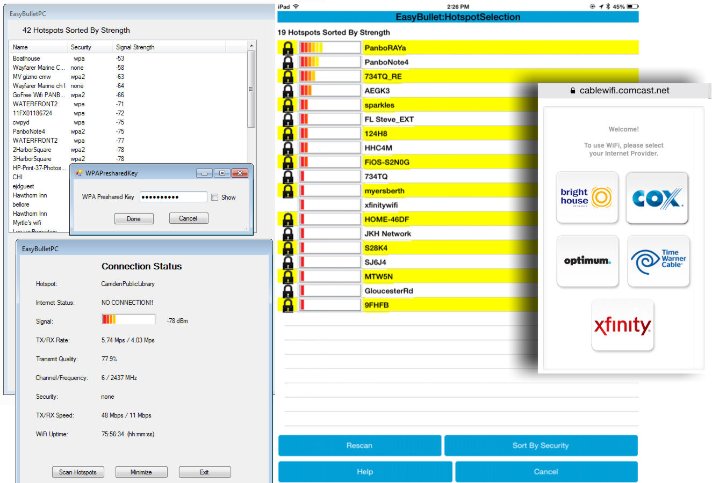712x483 pixels.
Task: Click the Minimize button in Connection Status
Action: tap(141, 472)
